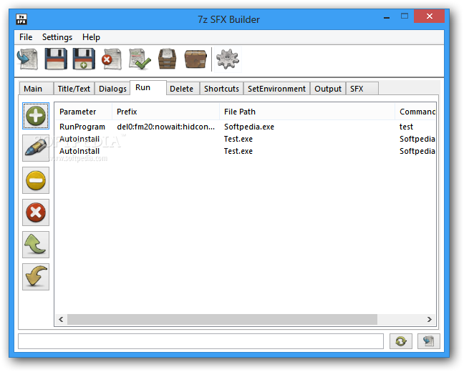Sort by the Parameter column header
464x372 pixels.
[84, 112]
